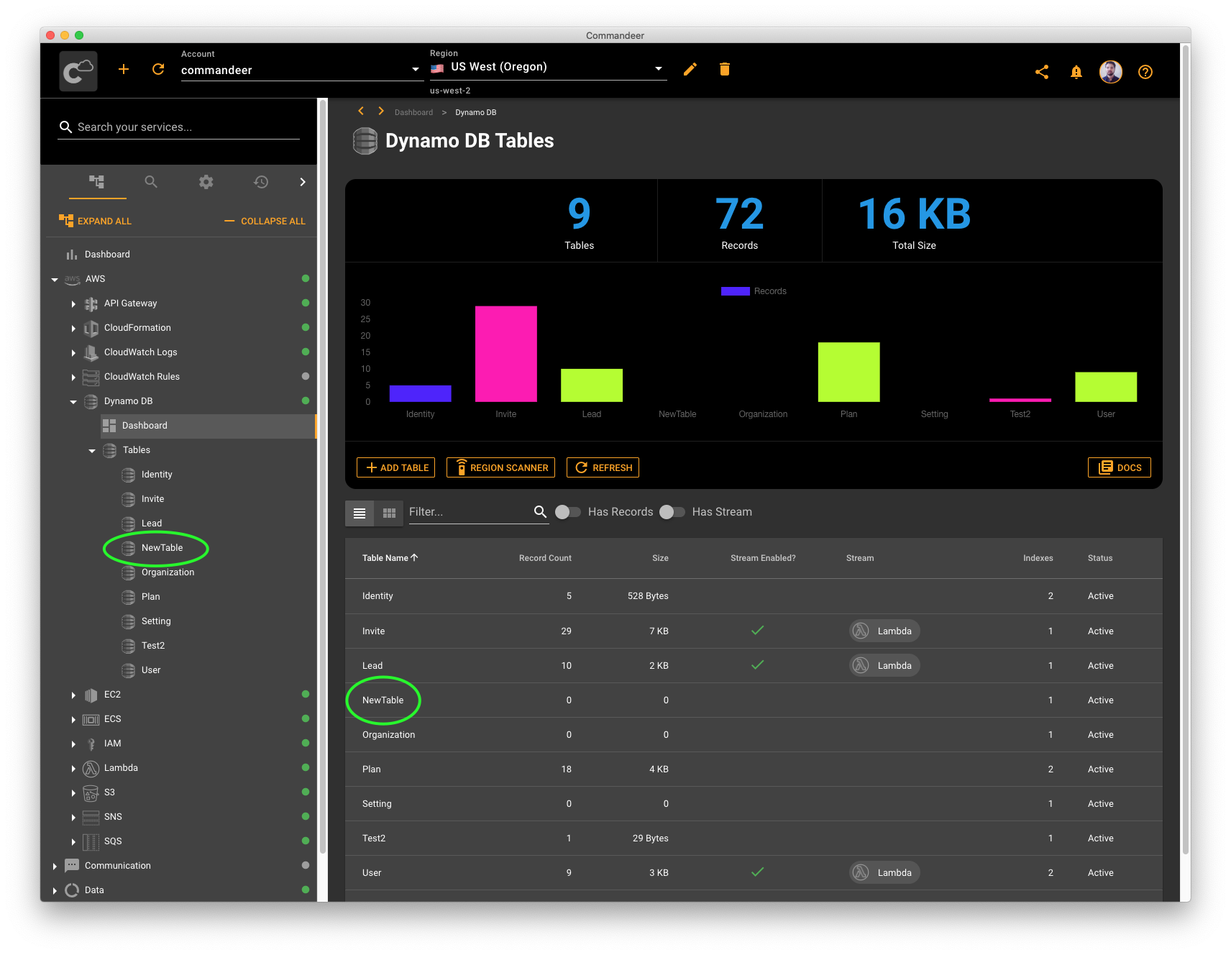Navigate forward with breadcrumb right arrow

coord(381,111)
